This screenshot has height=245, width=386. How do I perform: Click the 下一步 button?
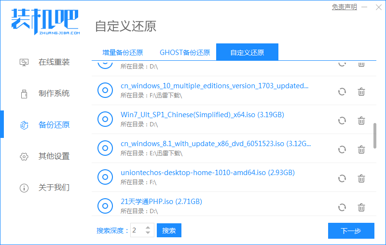pos(351,231)
